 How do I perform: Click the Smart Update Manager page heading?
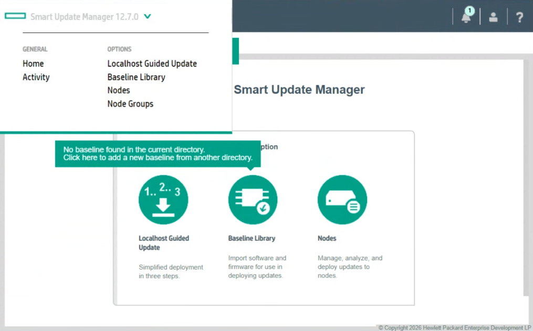(x=299, y=90)
